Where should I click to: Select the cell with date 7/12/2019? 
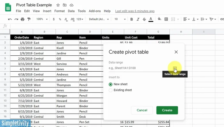pyautogui.click(x=21, y=101)
